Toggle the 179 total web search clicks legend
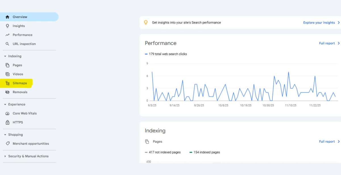Viewport: 341px width, 175px height. tap(166, 54)
